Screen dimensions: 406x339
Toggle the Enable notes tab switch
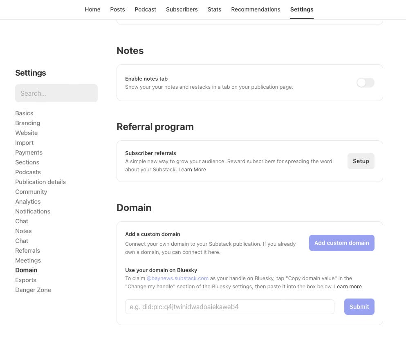pyautogui.click(x=366, y=83)
